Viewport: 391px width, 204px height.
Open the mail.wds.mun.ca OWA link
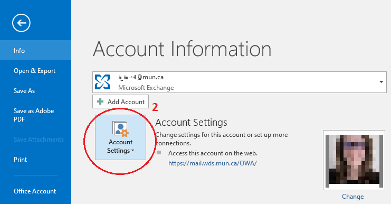[x=213, y=163]
